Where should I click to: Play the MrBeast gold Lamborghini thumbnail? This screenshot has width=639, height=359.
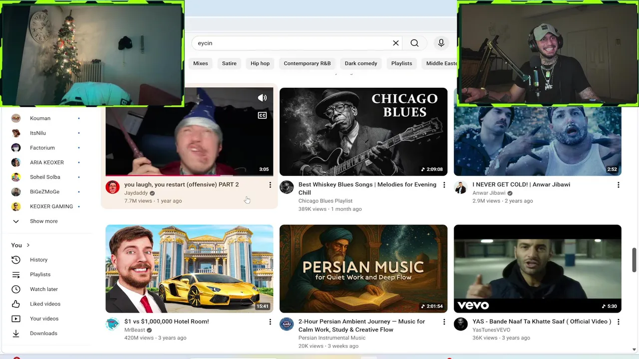pos(189,269)
